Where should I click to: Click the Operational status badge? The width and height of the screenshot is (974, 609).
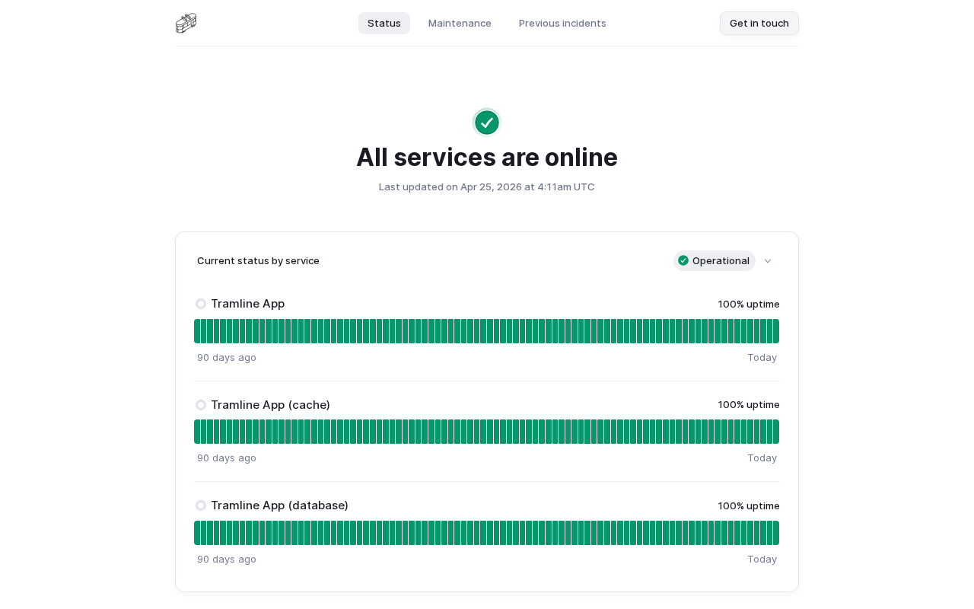coord(715,260)
